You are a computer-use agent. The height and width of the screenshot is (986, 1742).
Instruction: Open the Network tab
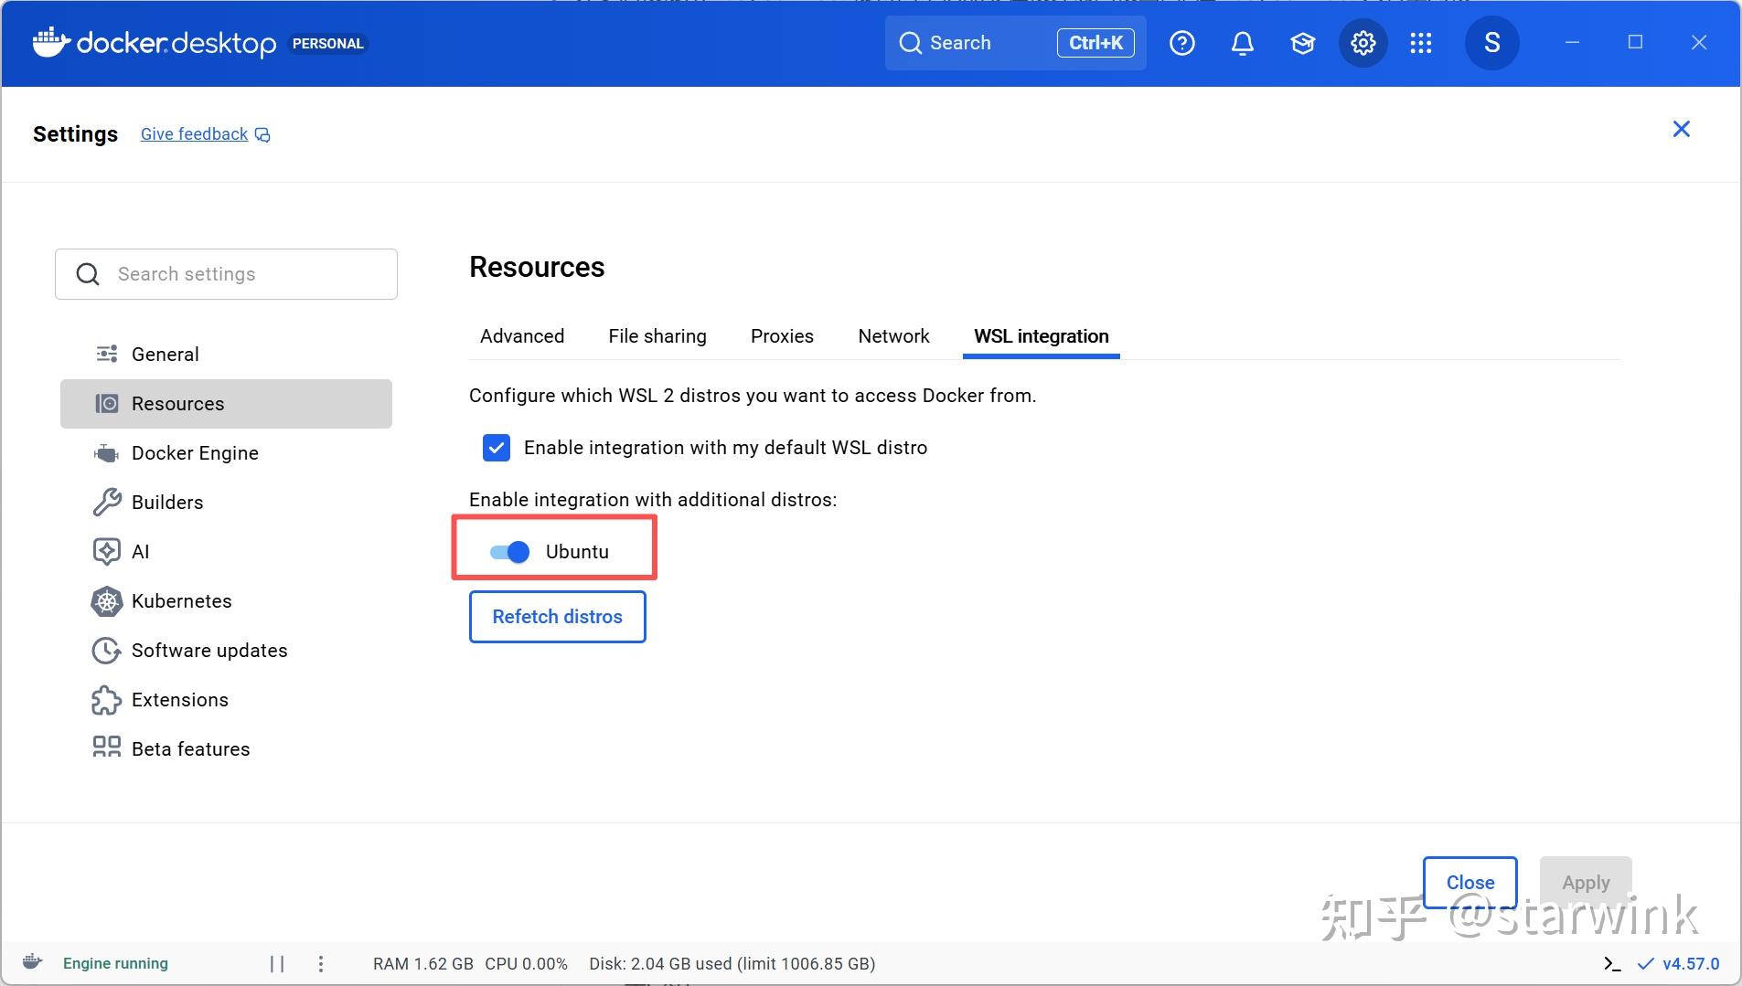click(x=893, y=336)
